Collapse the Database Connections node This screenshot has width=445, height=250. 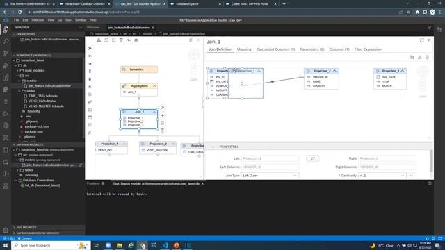click(16, 181)
